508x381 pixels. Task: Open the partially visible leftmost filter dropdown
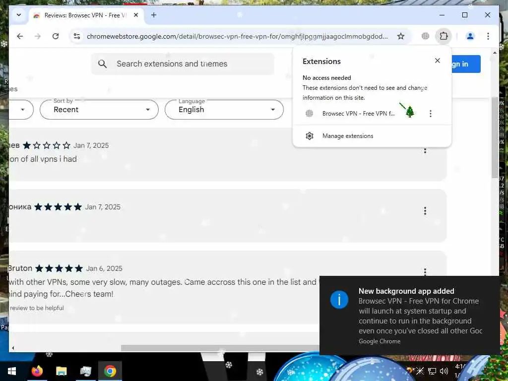click(x=21, y=110)
